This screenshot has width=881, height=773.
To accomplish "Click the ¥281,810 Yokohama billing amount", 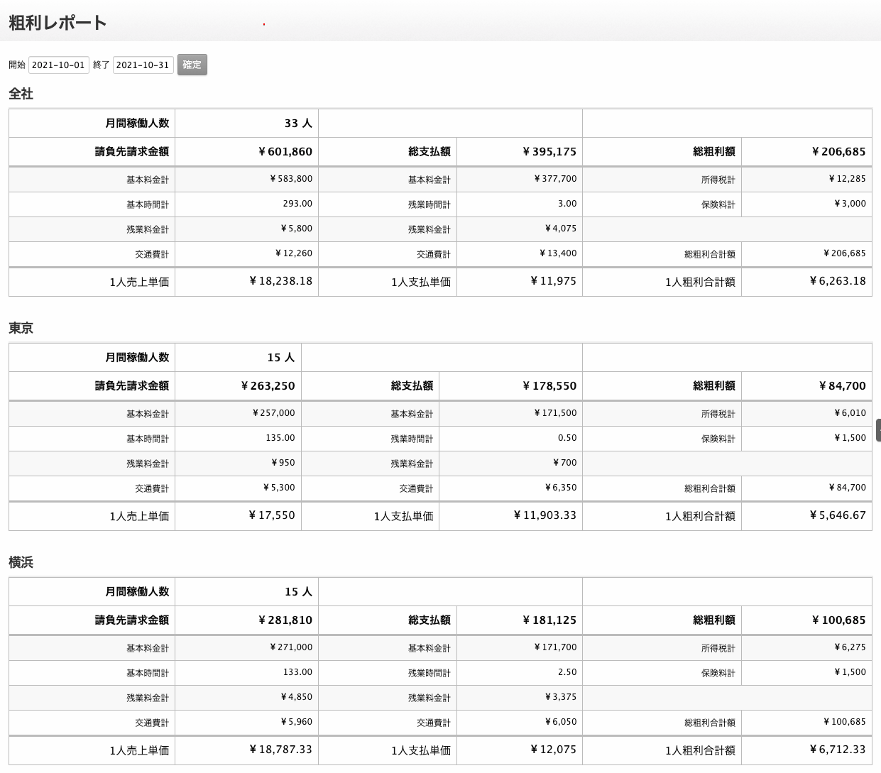I will [x=285, y=620].
